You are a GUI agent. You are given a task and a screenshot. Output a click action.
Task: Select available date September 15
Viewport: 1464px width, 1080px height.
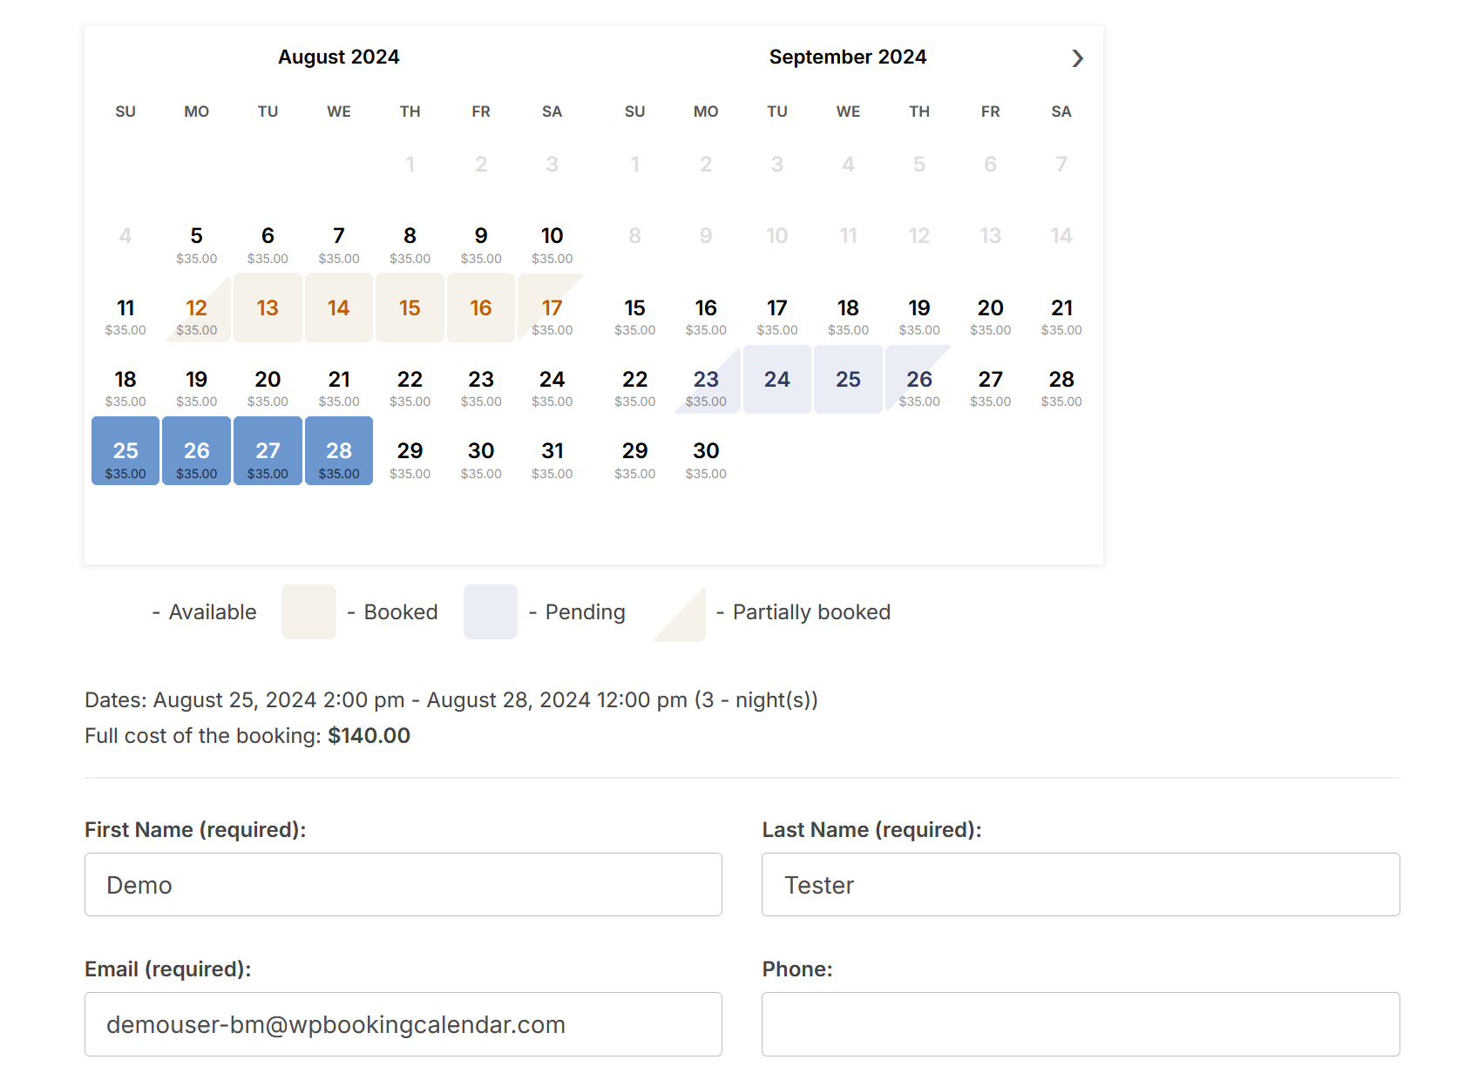tap(634, 314)
